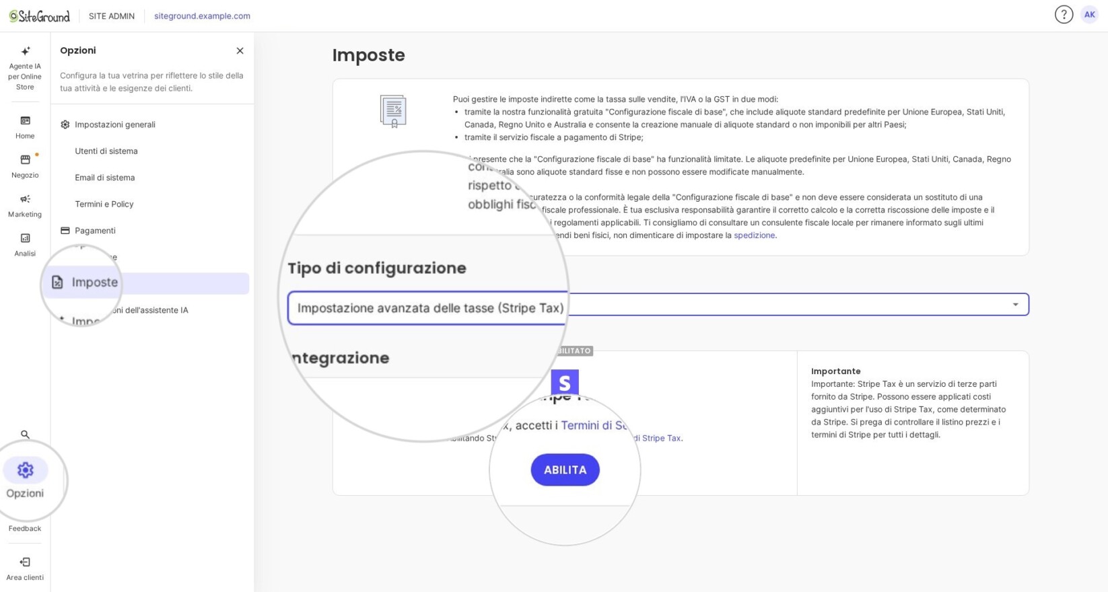Open the Negozio section
Screen dimensions: 1108x592
pyautogui.click(x=25, y=166)
